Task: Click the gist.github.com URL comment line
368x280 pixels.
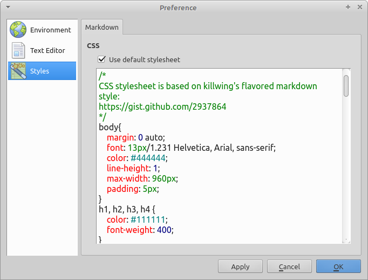Action: [x=162, y=106]
